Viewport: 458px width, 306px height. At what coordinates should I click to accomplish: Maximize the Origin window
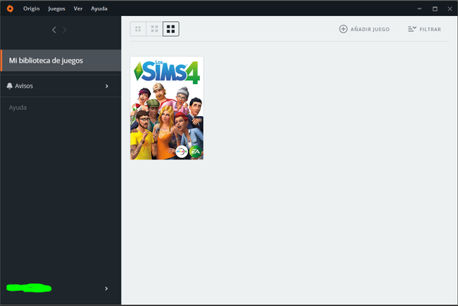(435, 8)
